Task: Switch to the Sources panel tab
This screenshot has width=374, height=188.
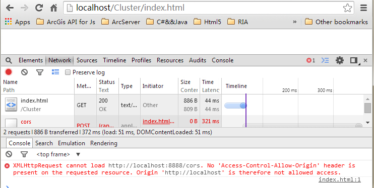Action: [x=87, y=60]
